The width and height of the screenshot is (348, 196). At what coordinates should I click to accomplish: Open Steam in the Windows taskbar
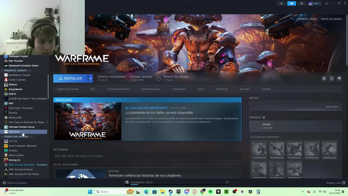170,192
